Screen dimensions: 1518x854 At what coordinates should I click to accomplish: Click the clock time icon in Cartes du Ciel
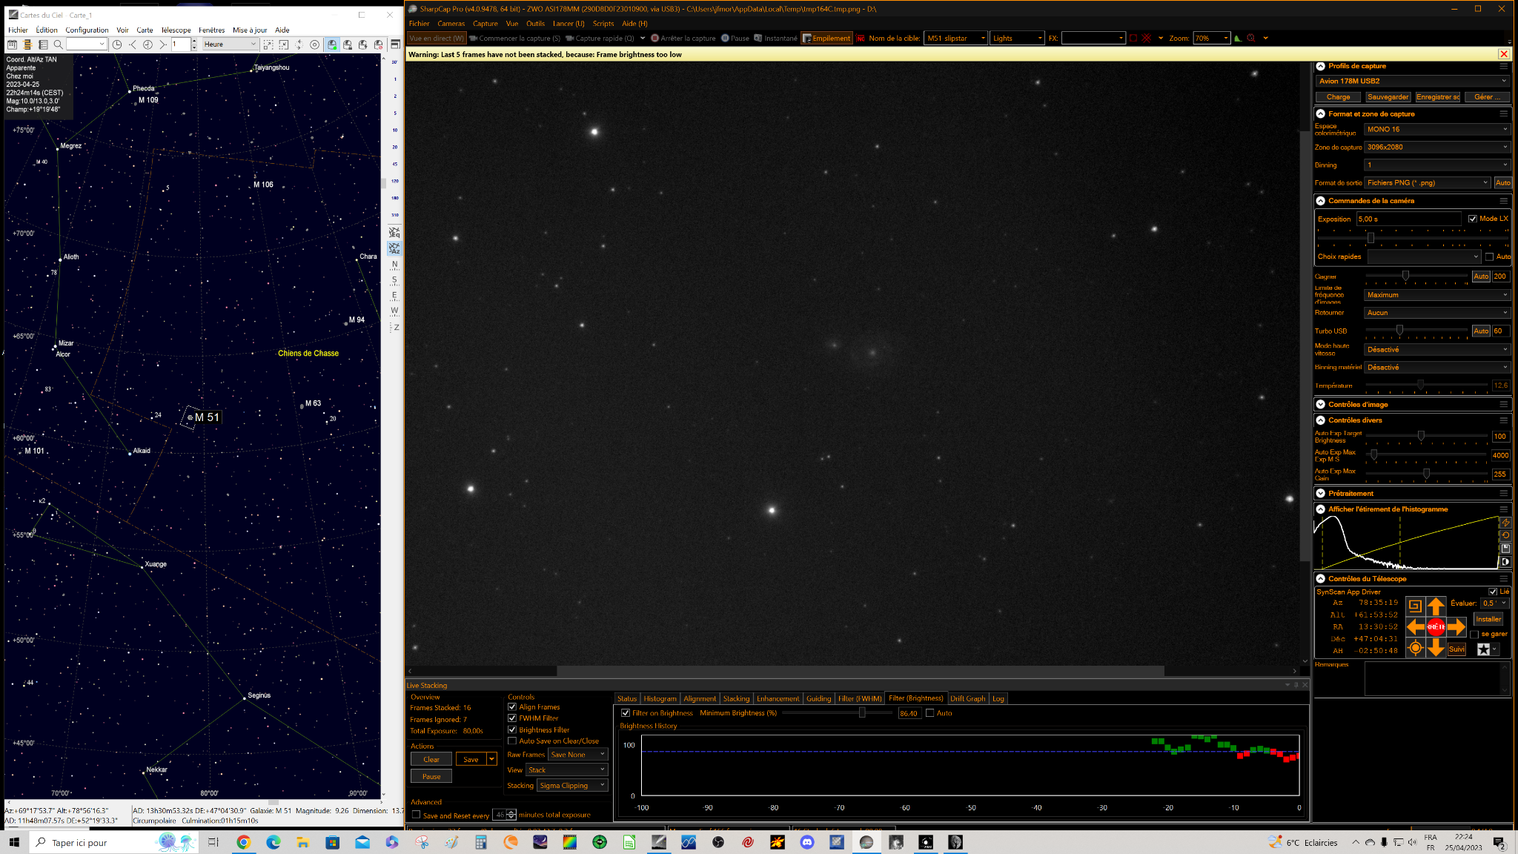pyautogui.click(x=116, y=44)
